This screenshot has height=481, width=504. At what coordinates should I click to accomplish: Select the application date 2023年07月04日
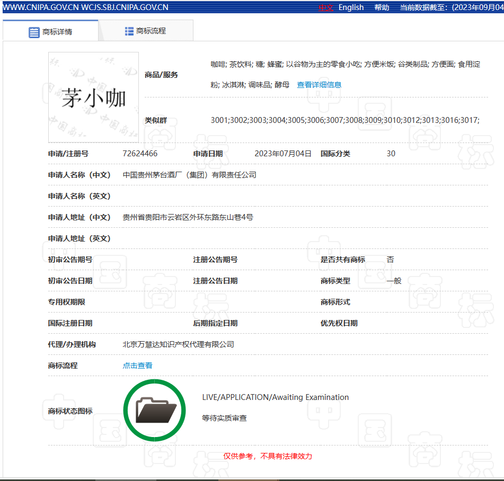(x=283, y=154)
